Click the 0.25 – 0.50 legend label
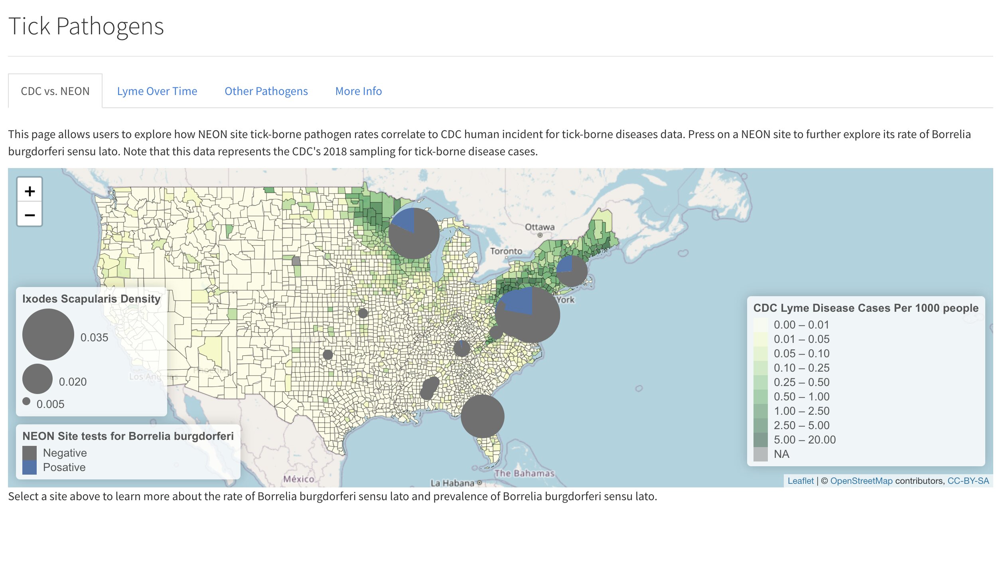This screenshot has width=1002, height=586. [802, 382]
